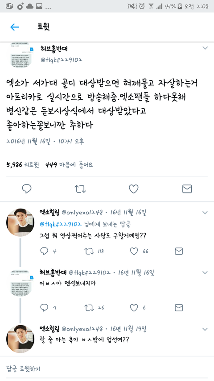Send first reply via envelope icon
Screen dimensions: 214x381
[x=179, y=251]
